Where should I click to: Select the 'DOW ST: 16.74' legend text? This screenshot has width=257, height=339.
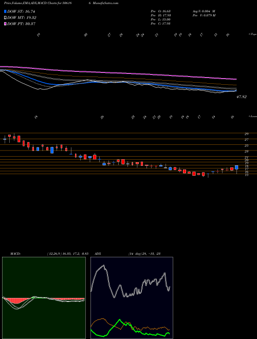tap(21, 12)
